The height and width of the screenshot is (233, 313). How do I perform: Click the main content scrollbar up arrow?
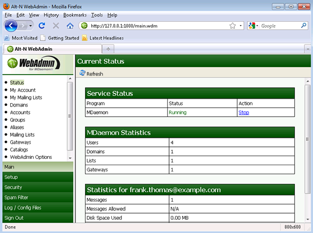pos(308,81)
